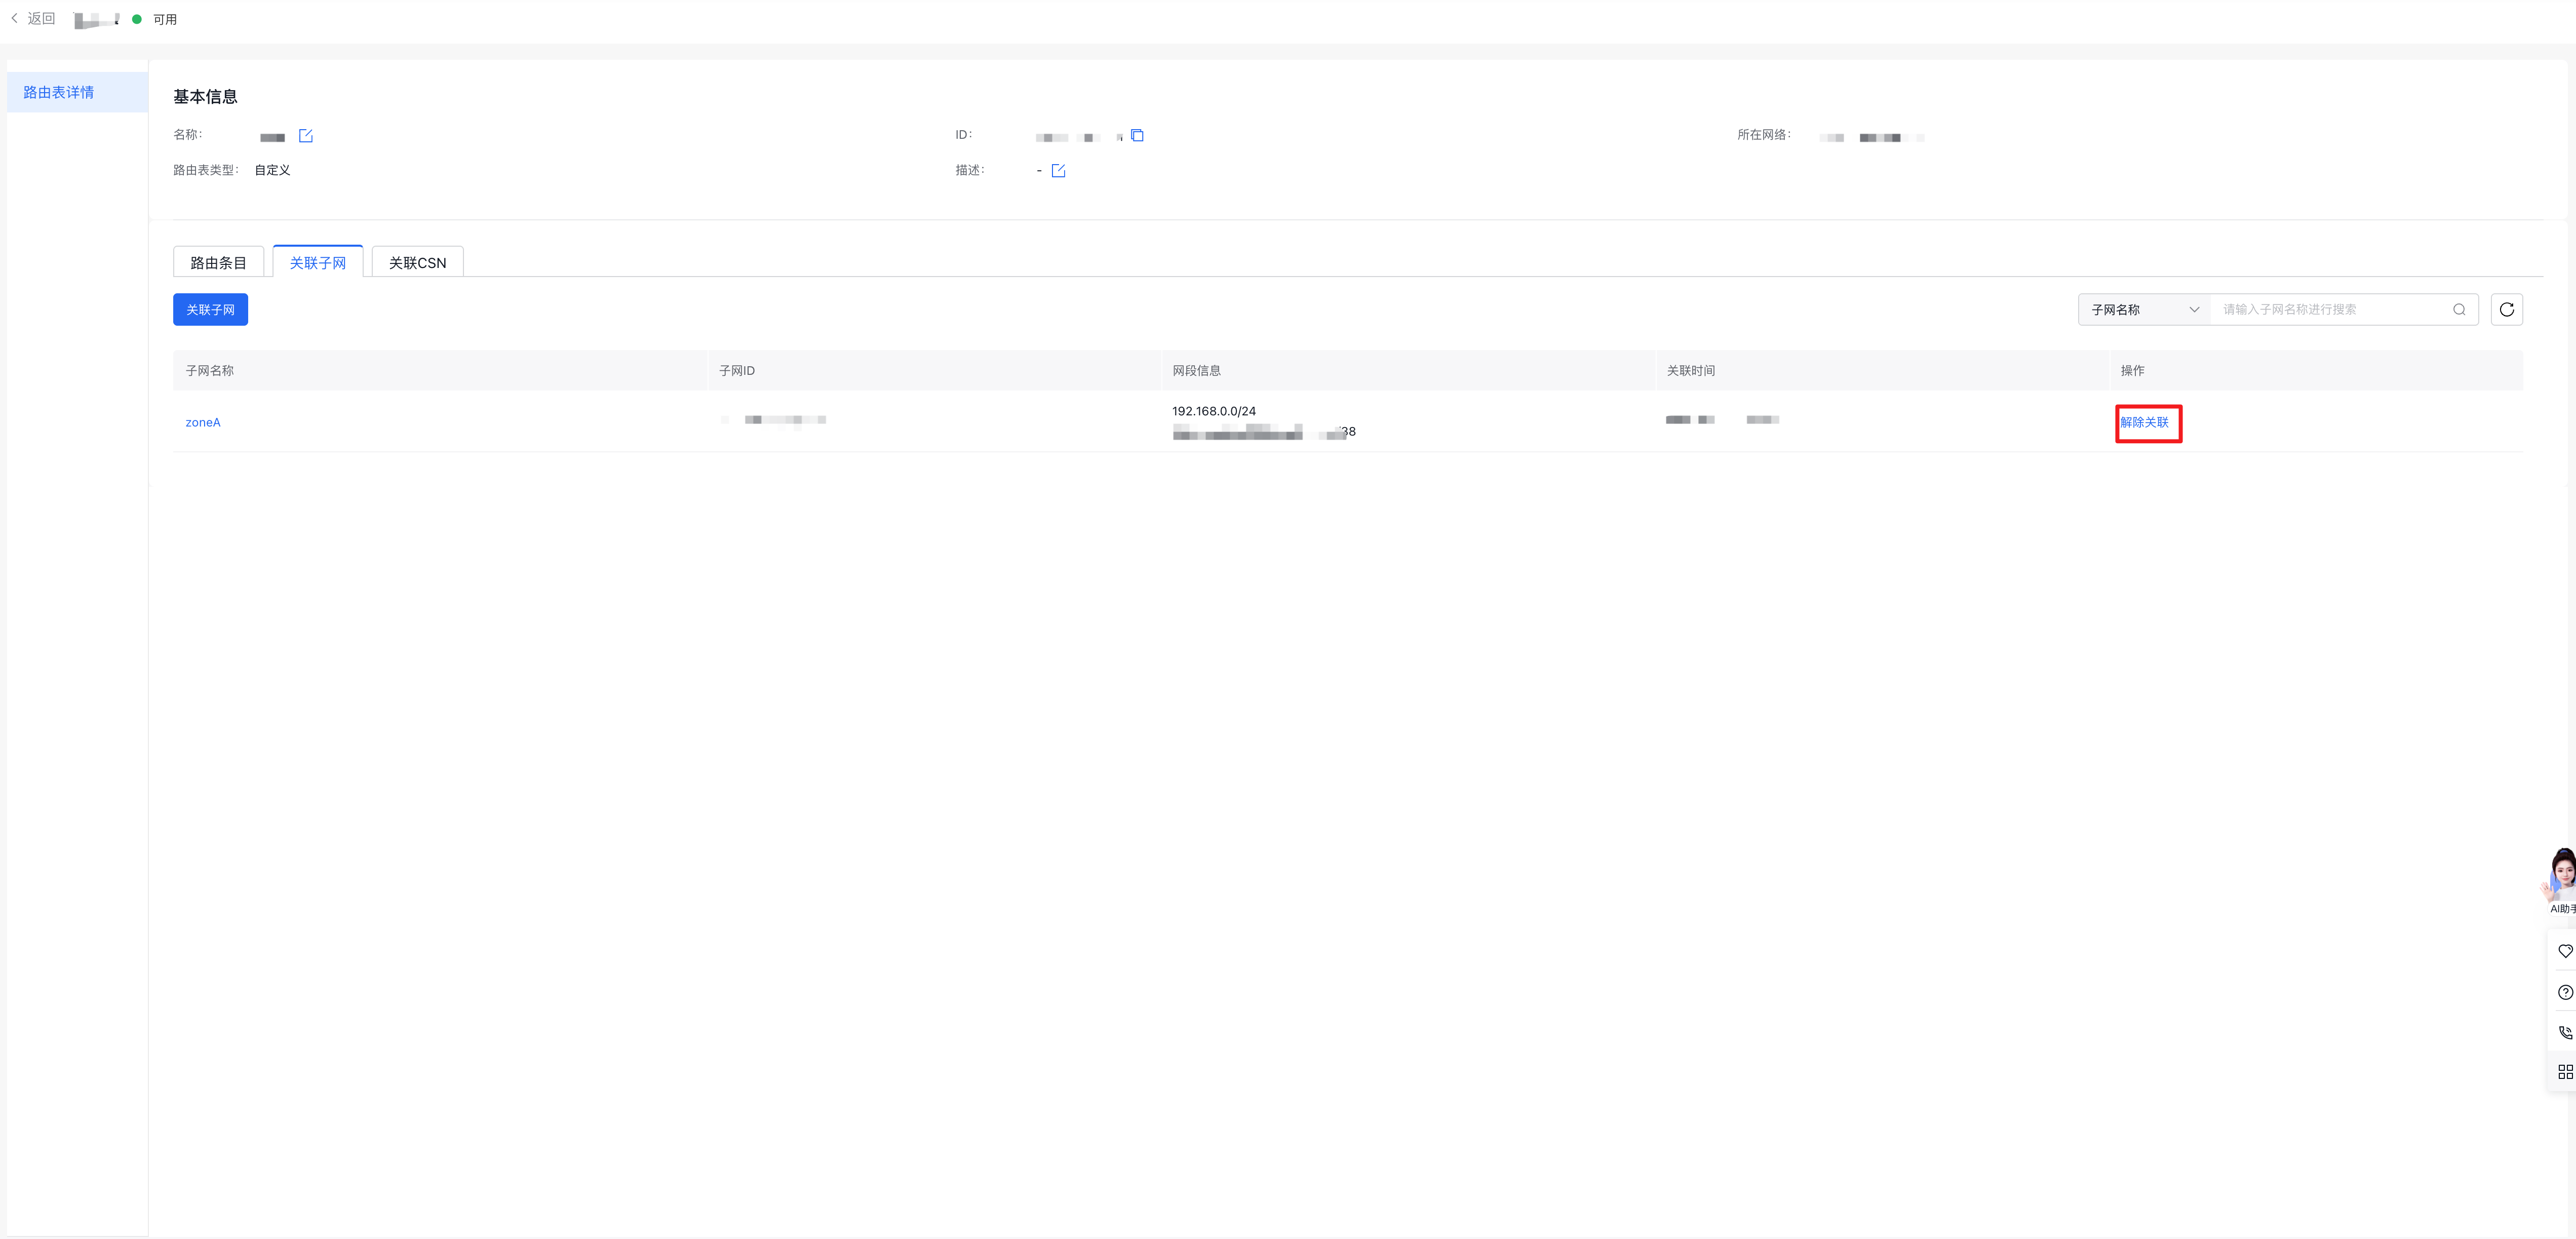The height and width of the screenshot is (1239, 2576).
Task: Open the four-square grid icon
Action: point(2564,1072)
